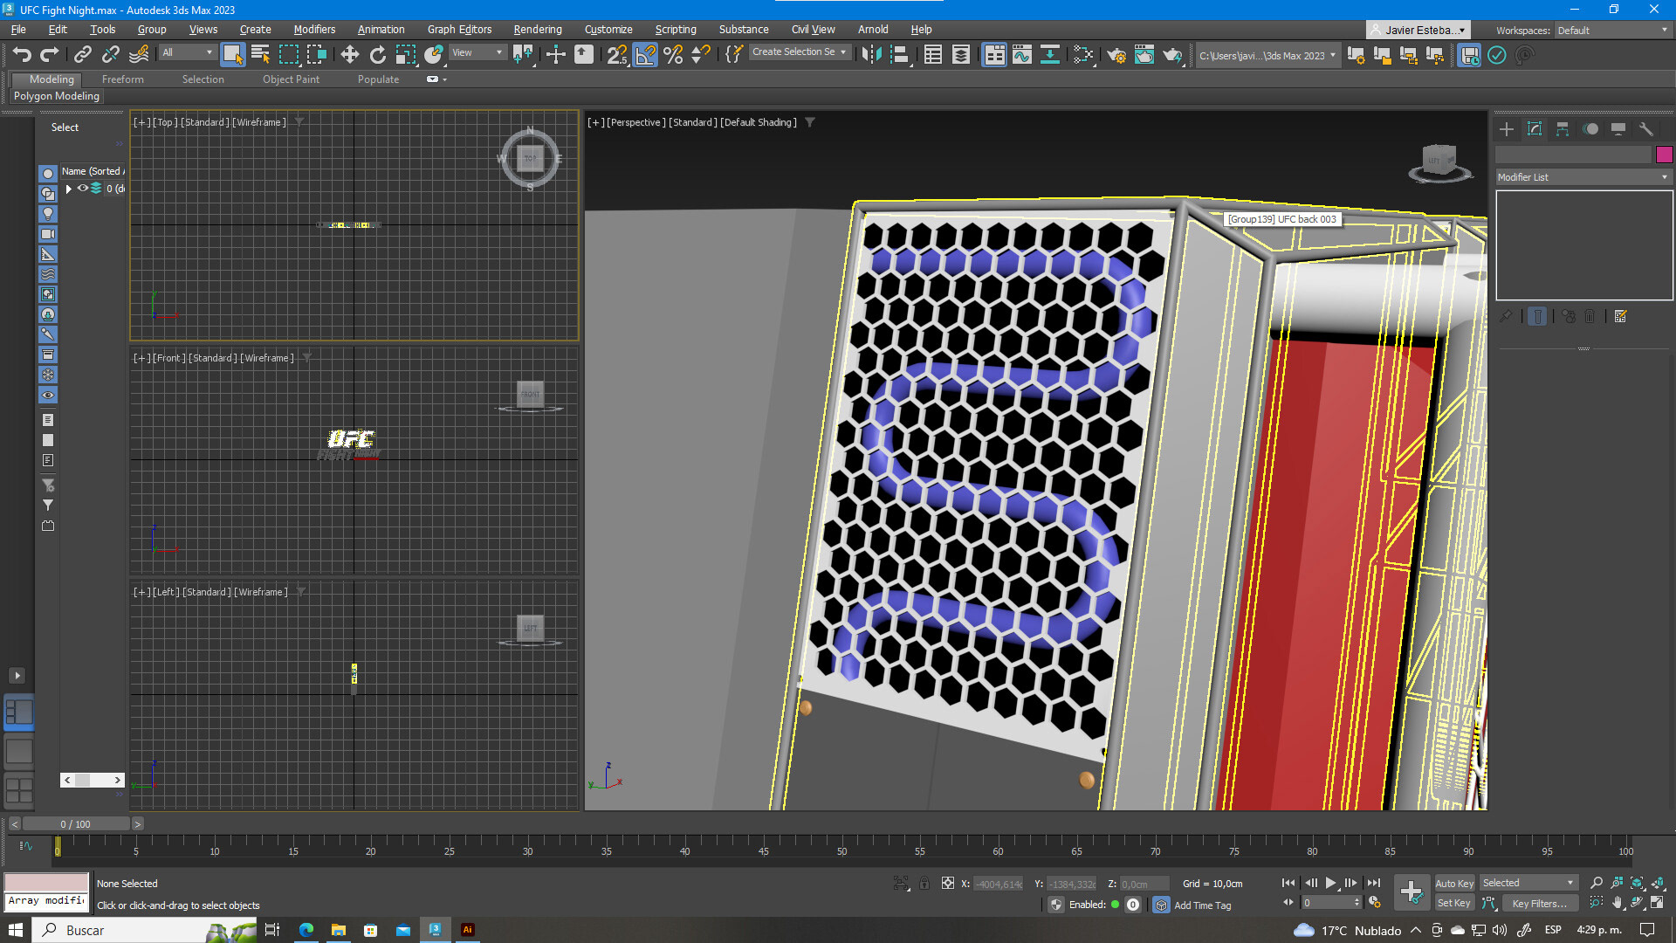Screen dimensions: 1676x943
Task: Open the selection filter All dropdown
Action: point(187,52)
